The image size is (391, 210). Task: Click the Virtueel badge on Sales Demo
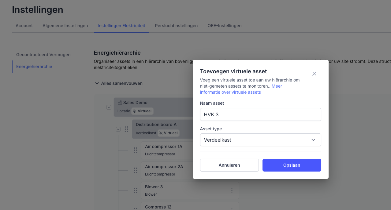142,111
